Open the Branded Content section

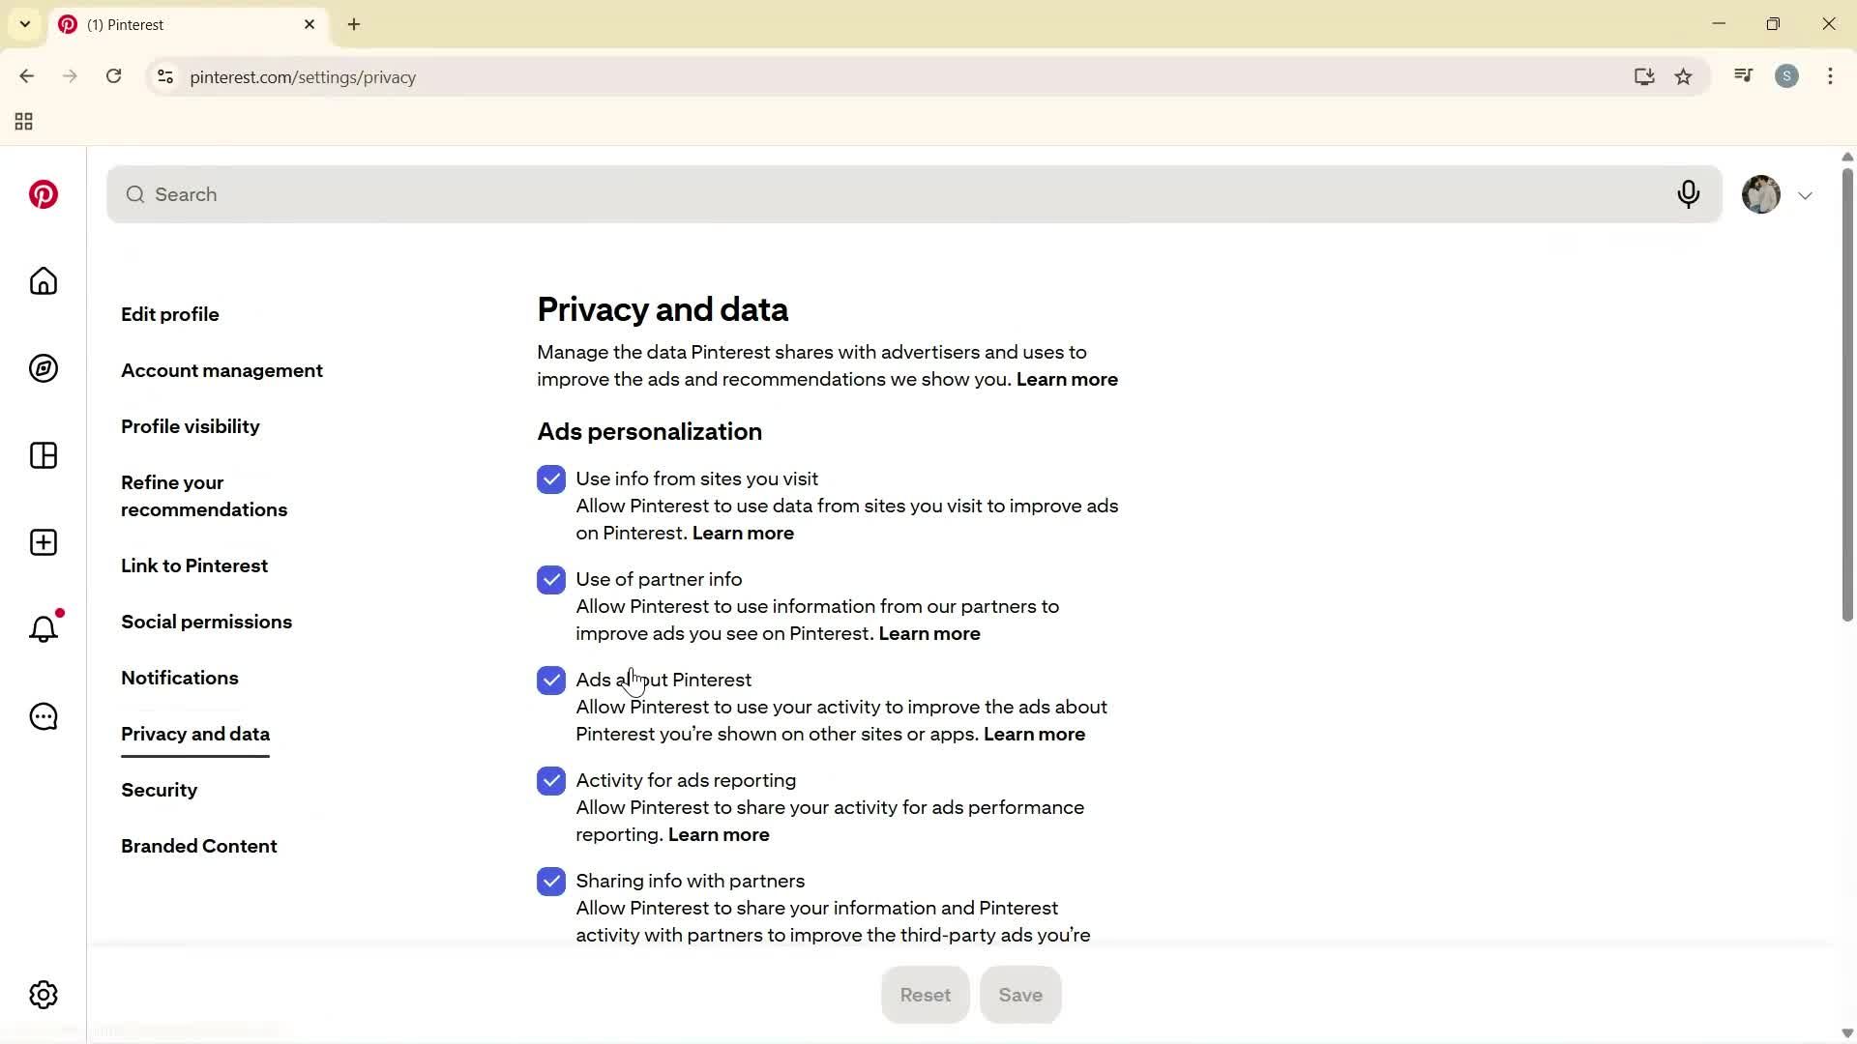198,845
